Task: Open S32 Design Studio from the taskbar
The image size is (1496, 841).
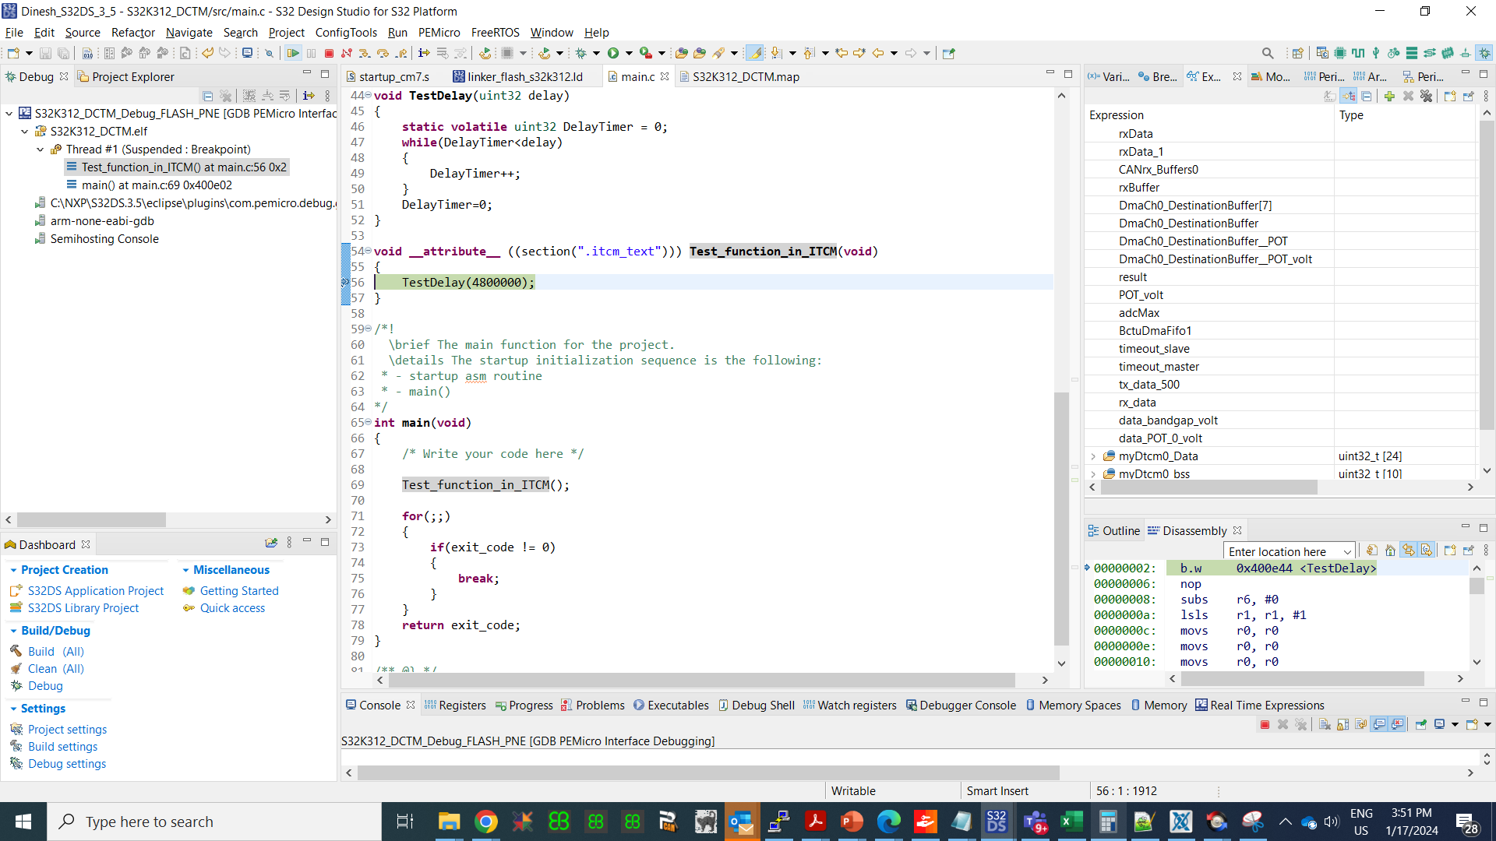Action: pos(997,821)
